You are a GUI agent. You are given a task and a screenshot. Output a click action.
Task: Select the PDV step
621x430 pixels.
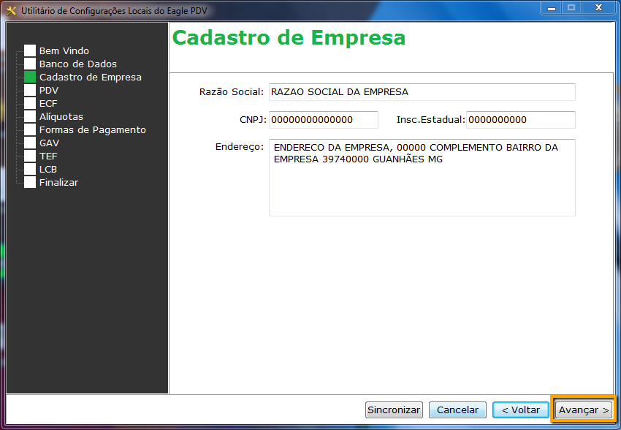click(x=49, y=90)
